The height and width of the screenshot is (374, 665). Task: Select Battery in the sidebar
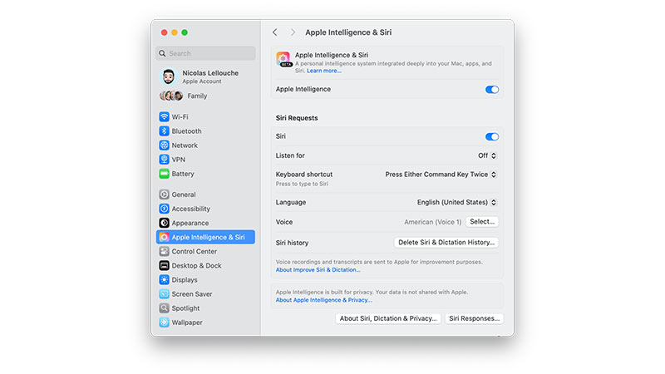click(205, 174)
